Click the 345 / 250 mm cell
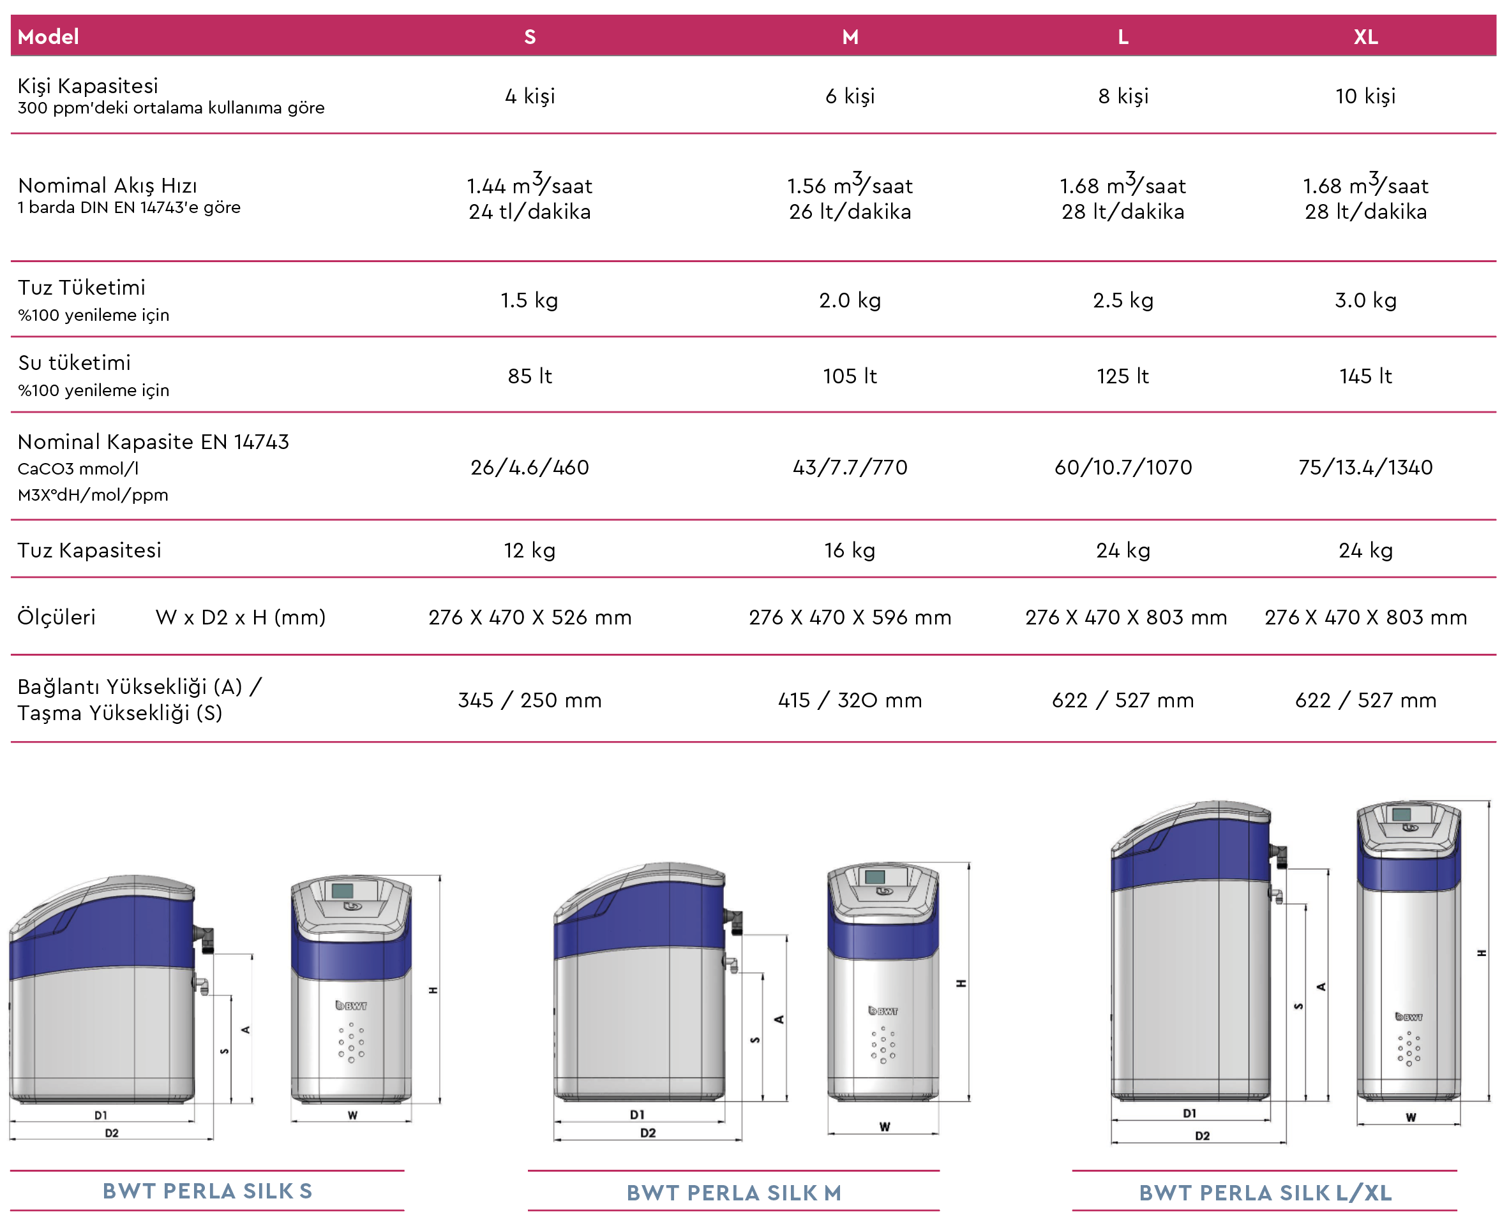Image resolution: width=1509 pixels, height=1231 pixels. pyautogui.click(x=530, y=700)
